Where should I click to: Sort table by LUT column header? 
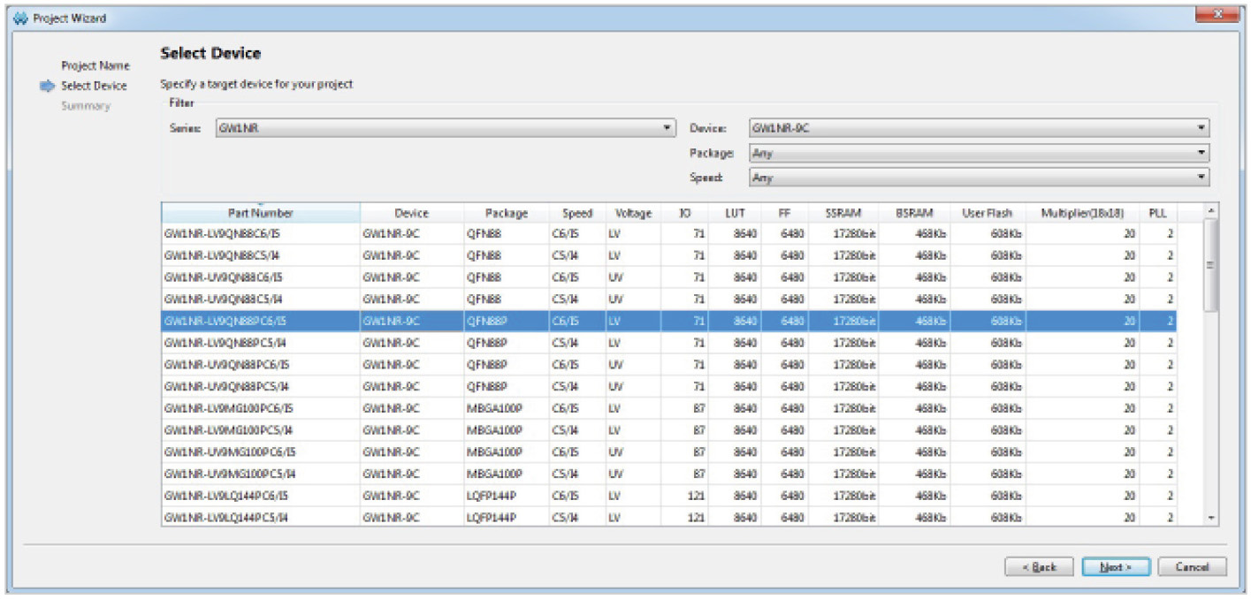pos(735,213)
